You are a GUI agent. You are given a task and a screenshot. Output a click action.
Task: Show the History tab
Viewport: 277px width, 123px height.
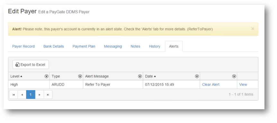(155, 46)
